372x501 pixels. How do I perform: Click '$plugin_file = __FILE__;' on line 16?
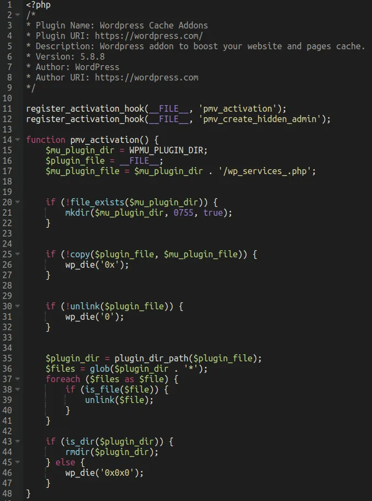pyautogui.click(x=104, y=161)
